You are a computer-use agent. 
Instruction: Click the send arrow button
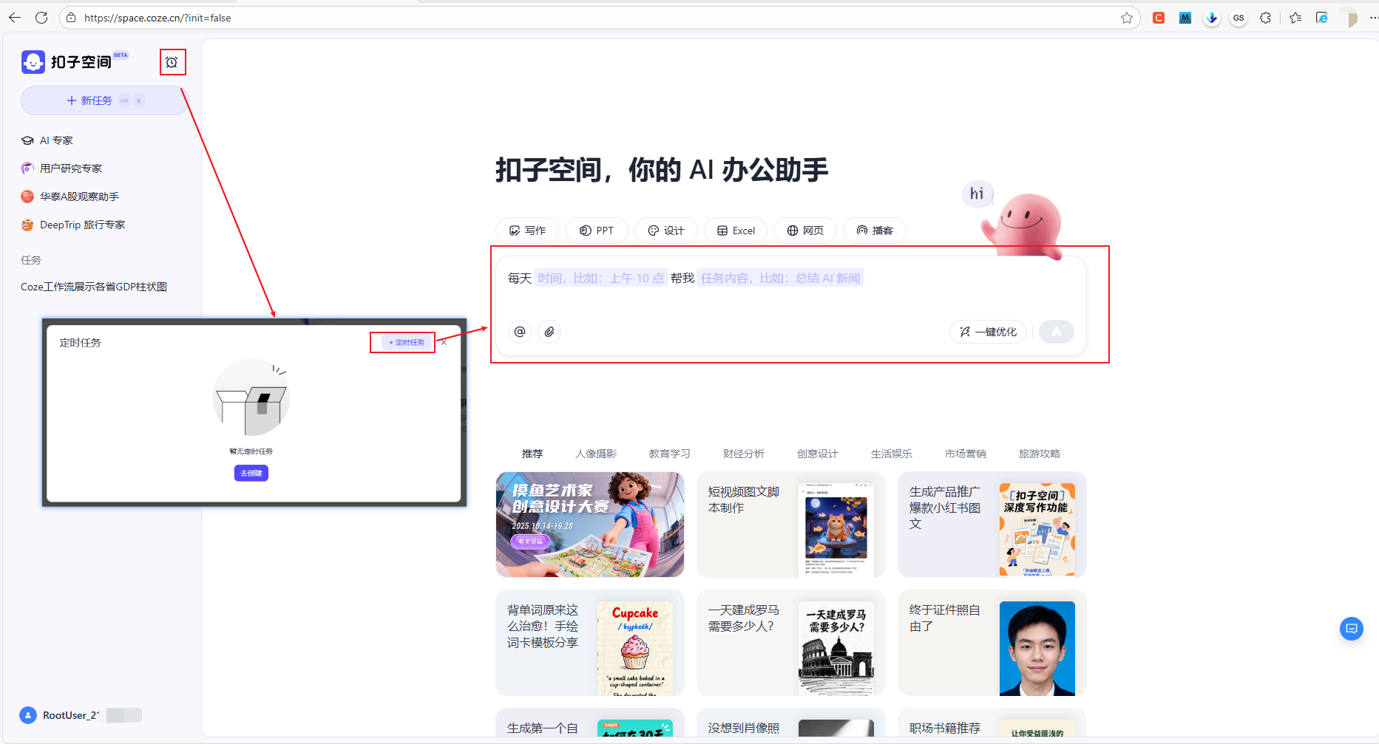1057,332
